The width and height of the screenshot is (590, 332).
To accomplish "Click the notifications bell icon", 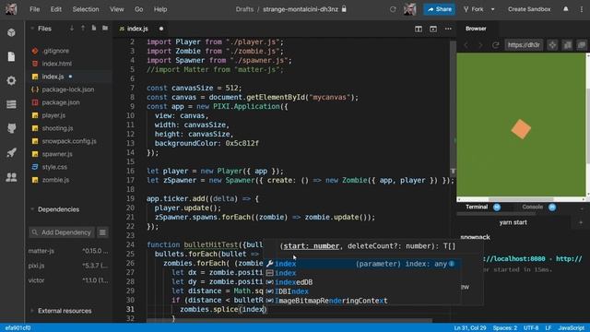I will click(565, 9).
